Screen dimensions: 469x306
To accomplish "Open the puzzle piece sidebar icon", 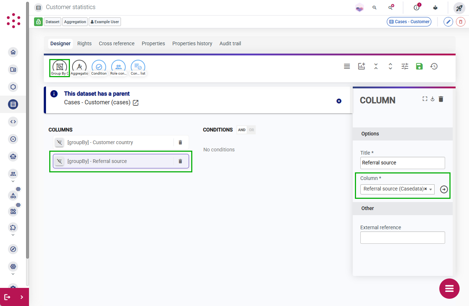I will [13, 227].
